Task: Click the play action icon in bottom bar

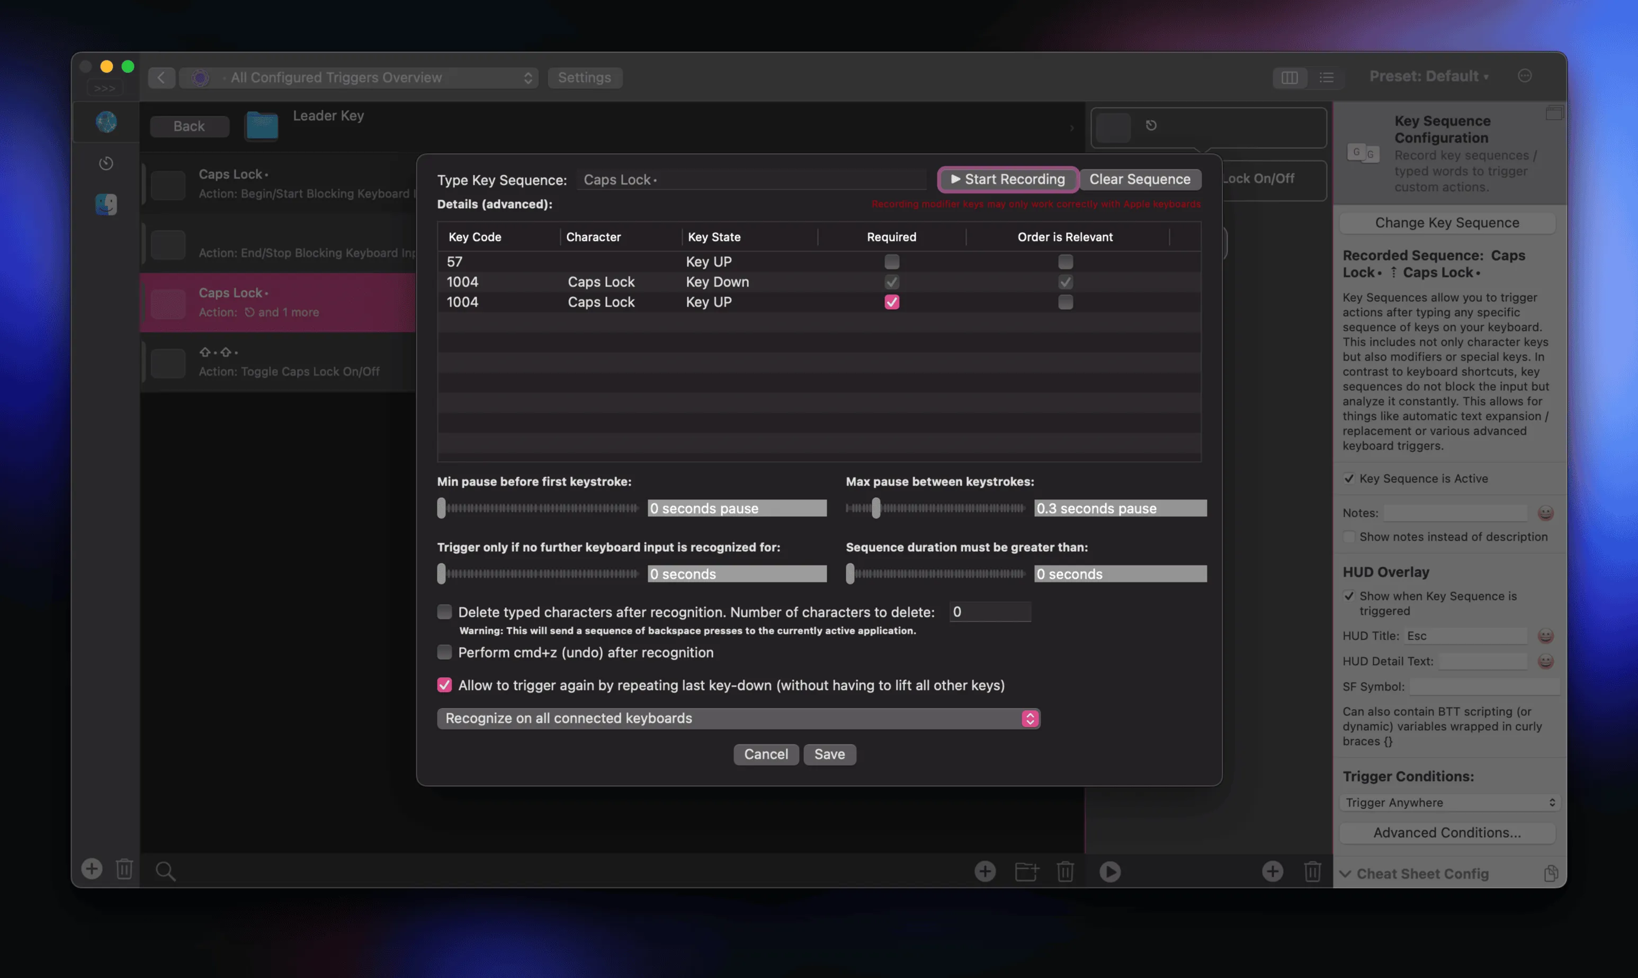Action: click(x=1109, y=871)
